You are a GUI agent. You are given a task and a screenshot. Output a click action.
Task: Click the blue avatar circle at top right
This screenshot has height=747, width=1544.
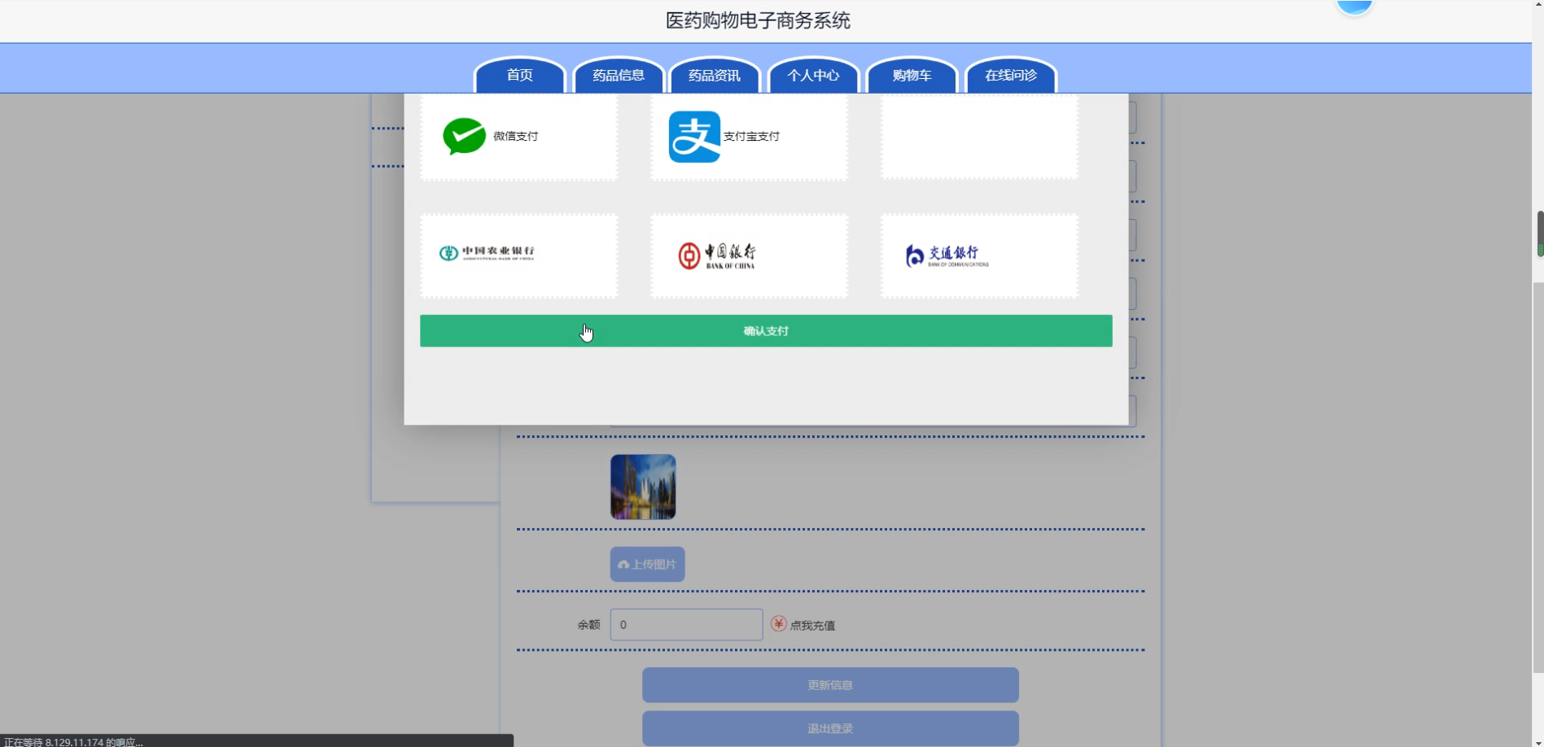pos(1354,7)
